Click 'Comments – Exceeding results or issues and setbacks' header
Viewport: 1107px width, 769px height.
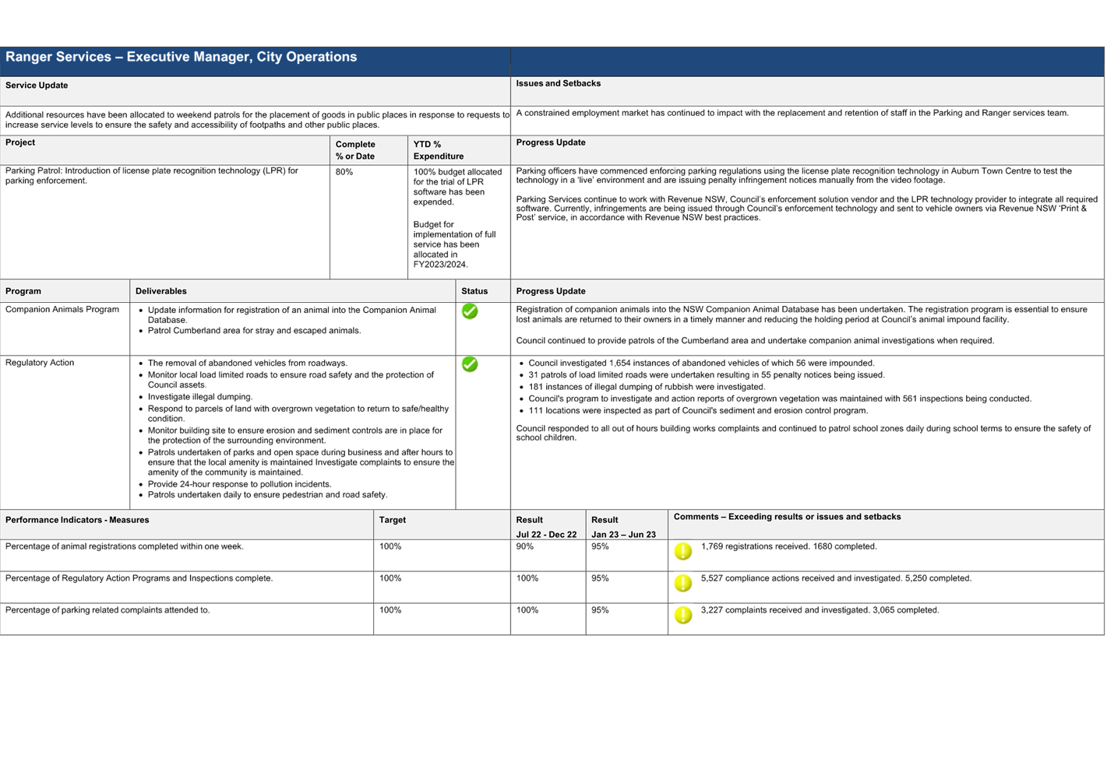[787, 517]
